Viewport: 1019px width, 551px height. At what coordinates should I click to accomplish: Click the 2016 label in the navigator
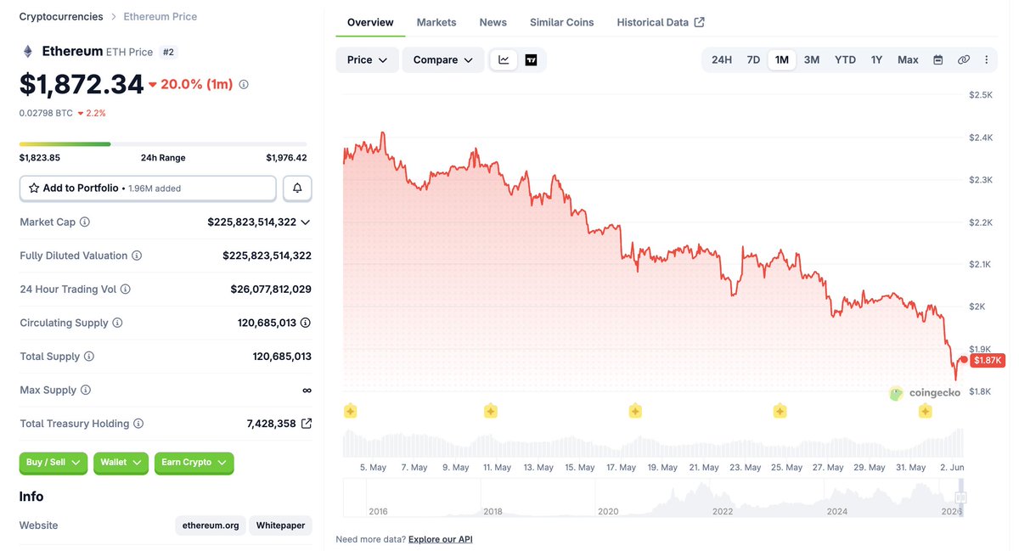pyautogui.click(x=379, y=511)
